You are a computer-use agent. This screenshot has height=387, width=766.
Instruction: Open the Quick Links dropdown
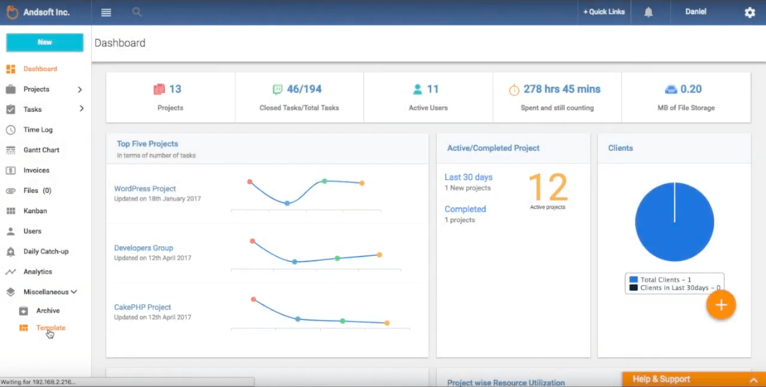603,12
